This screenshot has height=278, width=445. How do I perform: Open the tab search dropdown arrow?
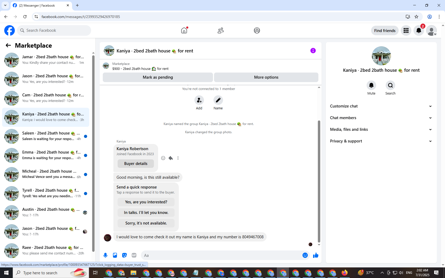click(5, 5)
